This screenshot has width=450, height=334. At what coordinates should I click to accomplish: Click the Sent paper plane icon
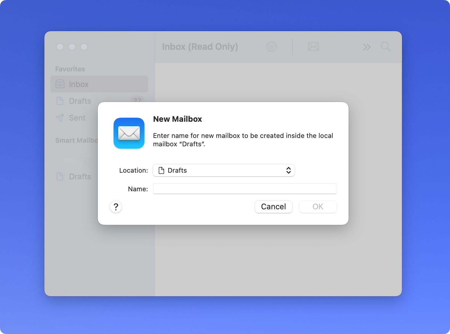click(60, 118)
